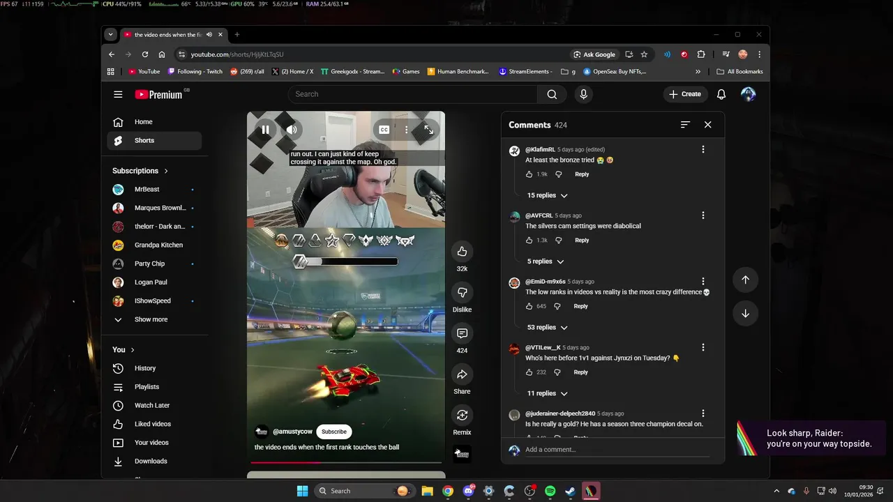
Task: Expand the Subscriptions section chevron
Action: tap(166, 171)
